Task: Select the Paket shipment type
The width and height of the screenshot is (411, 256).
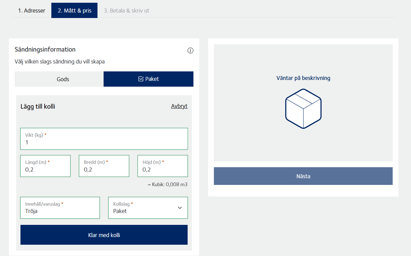Action: click(x=149, y=79)
